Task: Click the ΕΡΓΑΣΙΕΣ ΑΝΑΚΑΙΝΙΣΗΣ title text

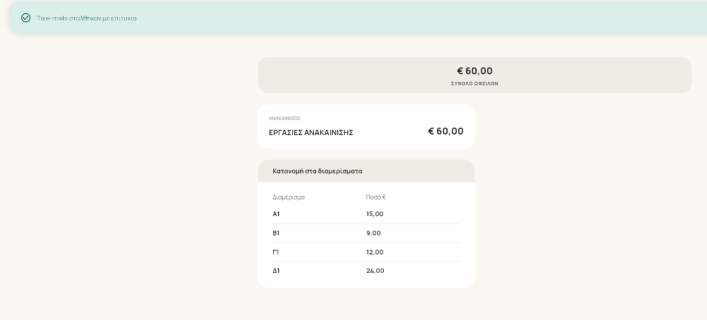Action: [311, 133]
